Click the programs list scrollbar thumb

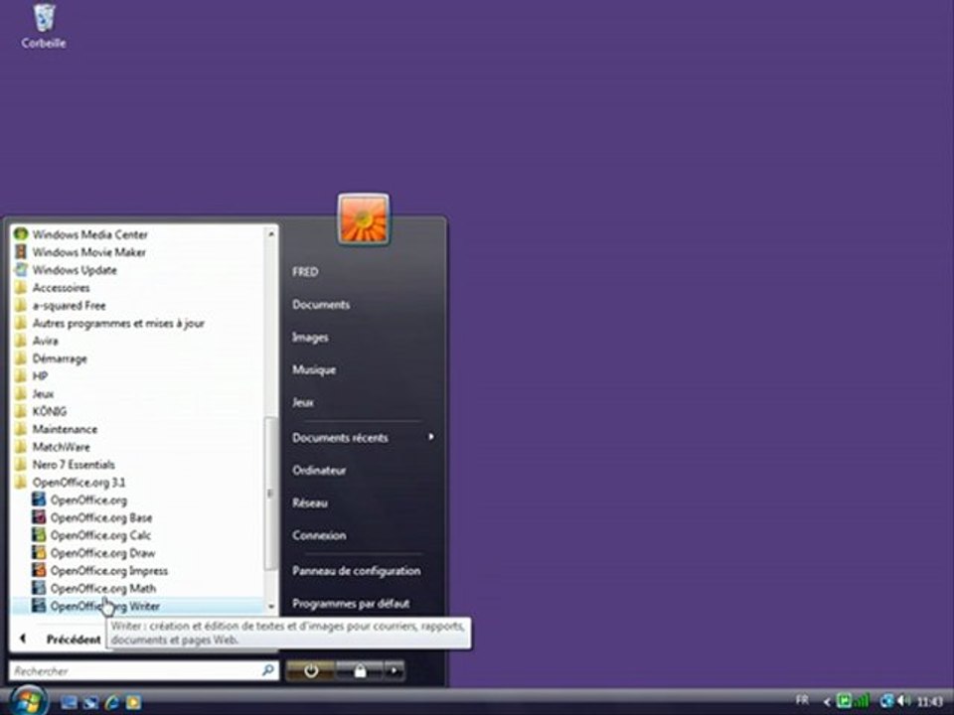pyautogui.click(x=271, y=494)
